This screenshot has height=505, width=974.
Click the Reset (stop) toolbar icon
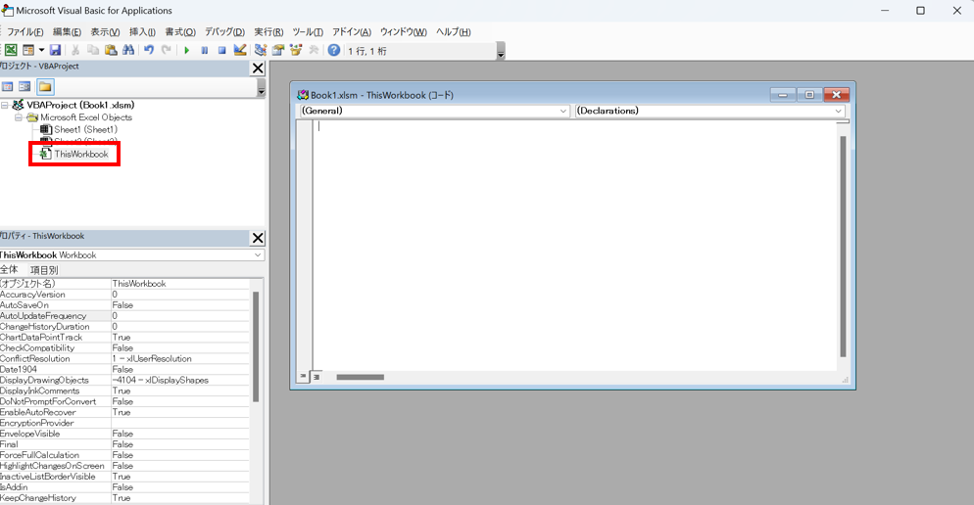tap(221, 50)
